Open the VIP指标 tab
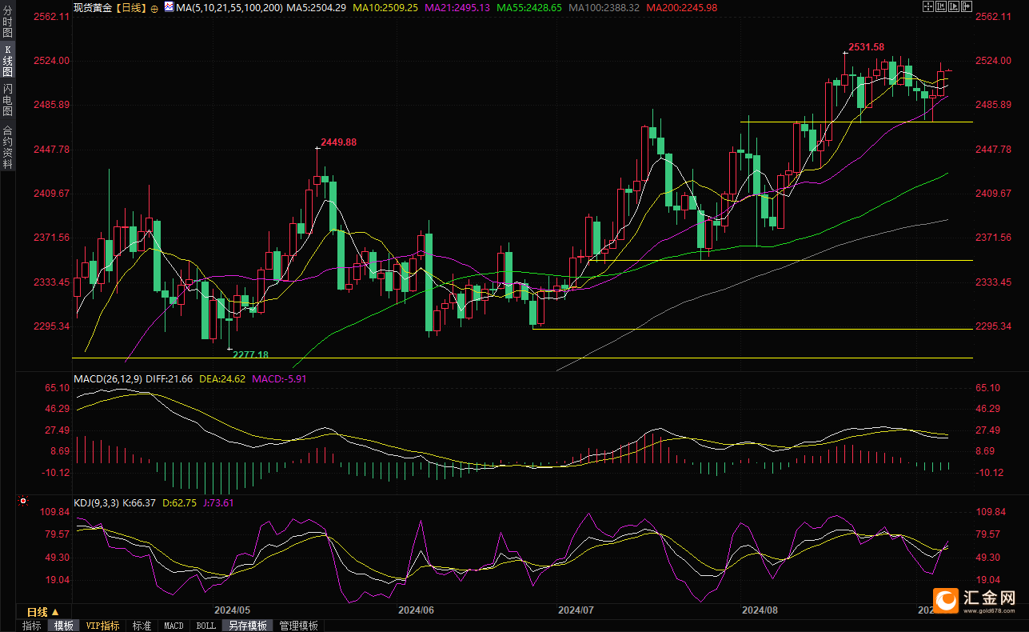This screenshot has width=1029, height=632. point(103,626)
